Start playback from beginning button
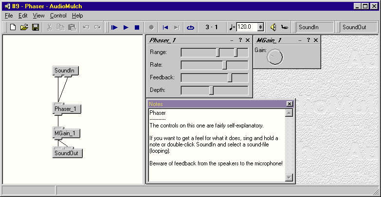 point(114,27)
